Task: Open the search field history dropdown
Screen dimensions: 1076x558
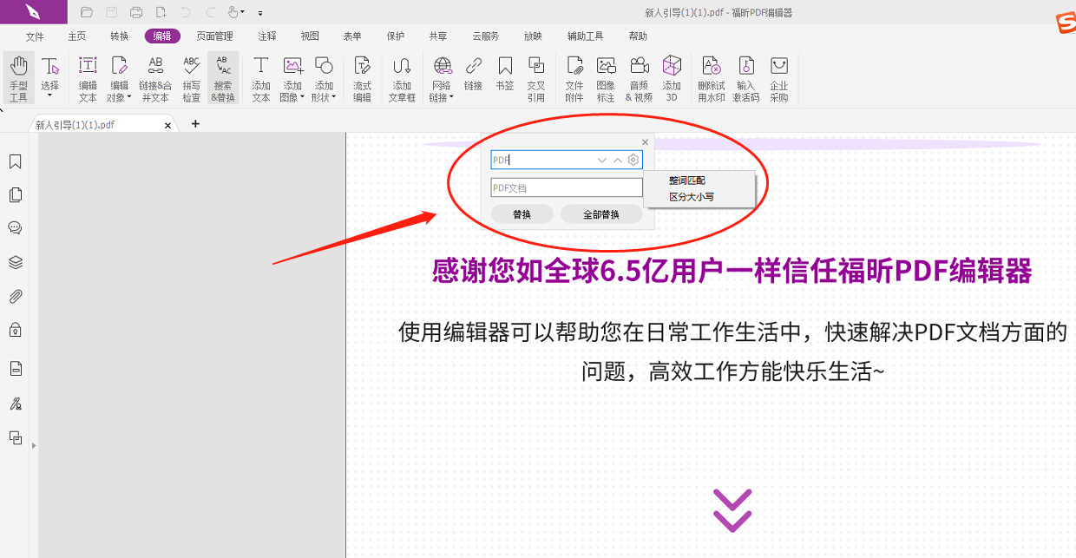Action: point(601,160)
